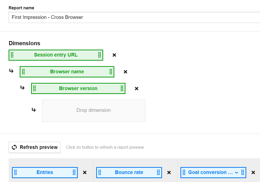The height and width of the screenshot is (182, 260).
Task: Click left drag handle of Browser version
Action: 34,89
